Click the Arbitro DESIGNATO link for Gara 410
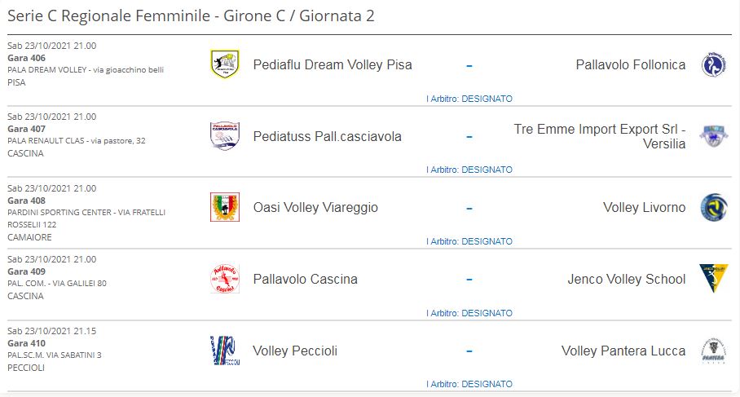The height and width of the screenshot is (397, 740). (469, 384)
